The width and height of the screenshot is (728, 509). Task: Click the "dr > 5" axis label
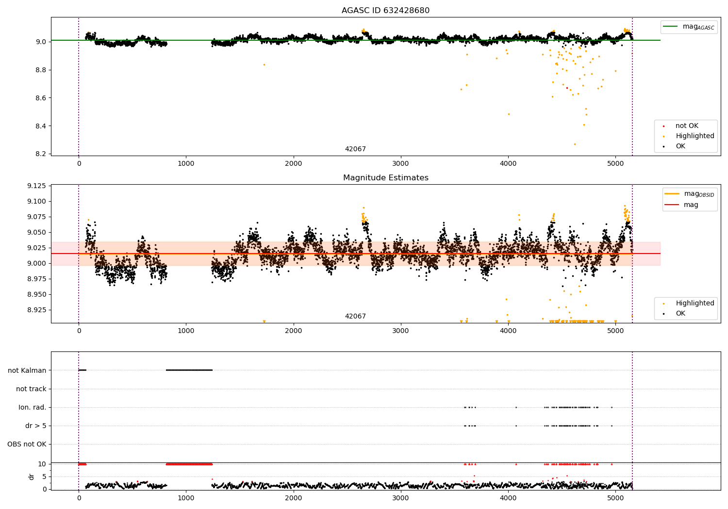pos(36,426)
